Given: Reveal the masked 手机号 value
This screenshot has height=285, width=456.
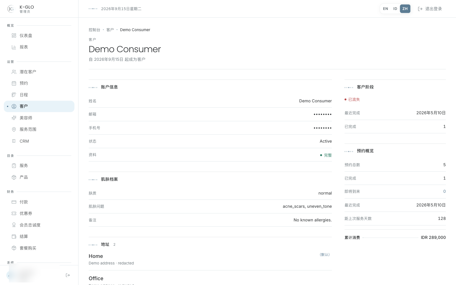Looking at the screenshot, I should click(x=322, y=128).
